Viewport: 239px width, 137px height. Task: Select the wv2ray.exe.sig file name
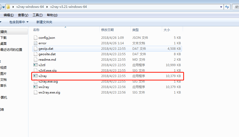(x=49, y=92)
